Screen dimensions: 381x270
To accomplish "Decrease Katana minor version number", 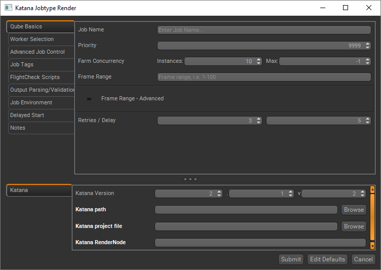I will pyautogui.click(x=291, y=195).
